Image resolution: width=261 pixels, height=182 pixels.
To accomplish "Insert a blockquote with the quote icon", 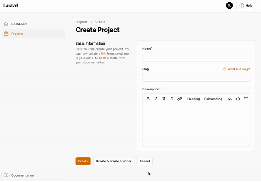I will pyautogui.click(x=230, y=99).
